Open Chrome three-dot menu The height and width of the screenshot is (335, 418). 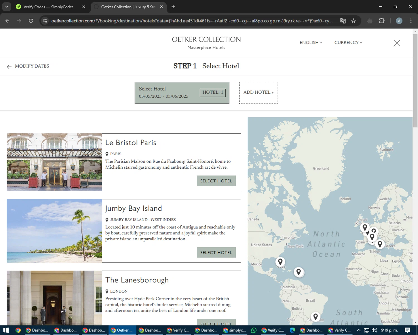coord(411,21)
